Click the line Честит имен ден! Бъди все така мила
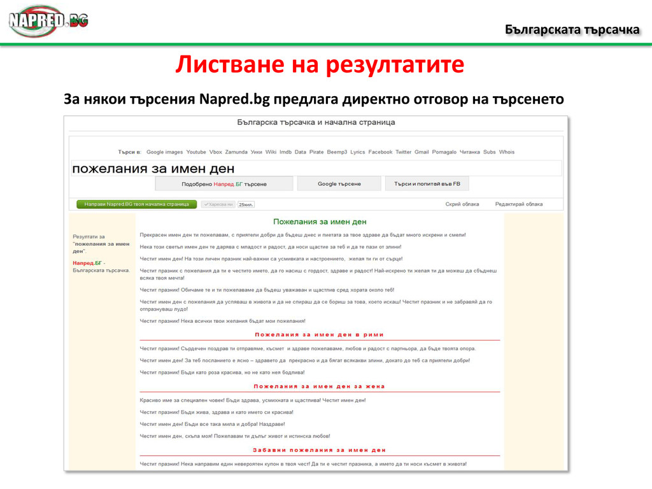 tap(212, 424)
